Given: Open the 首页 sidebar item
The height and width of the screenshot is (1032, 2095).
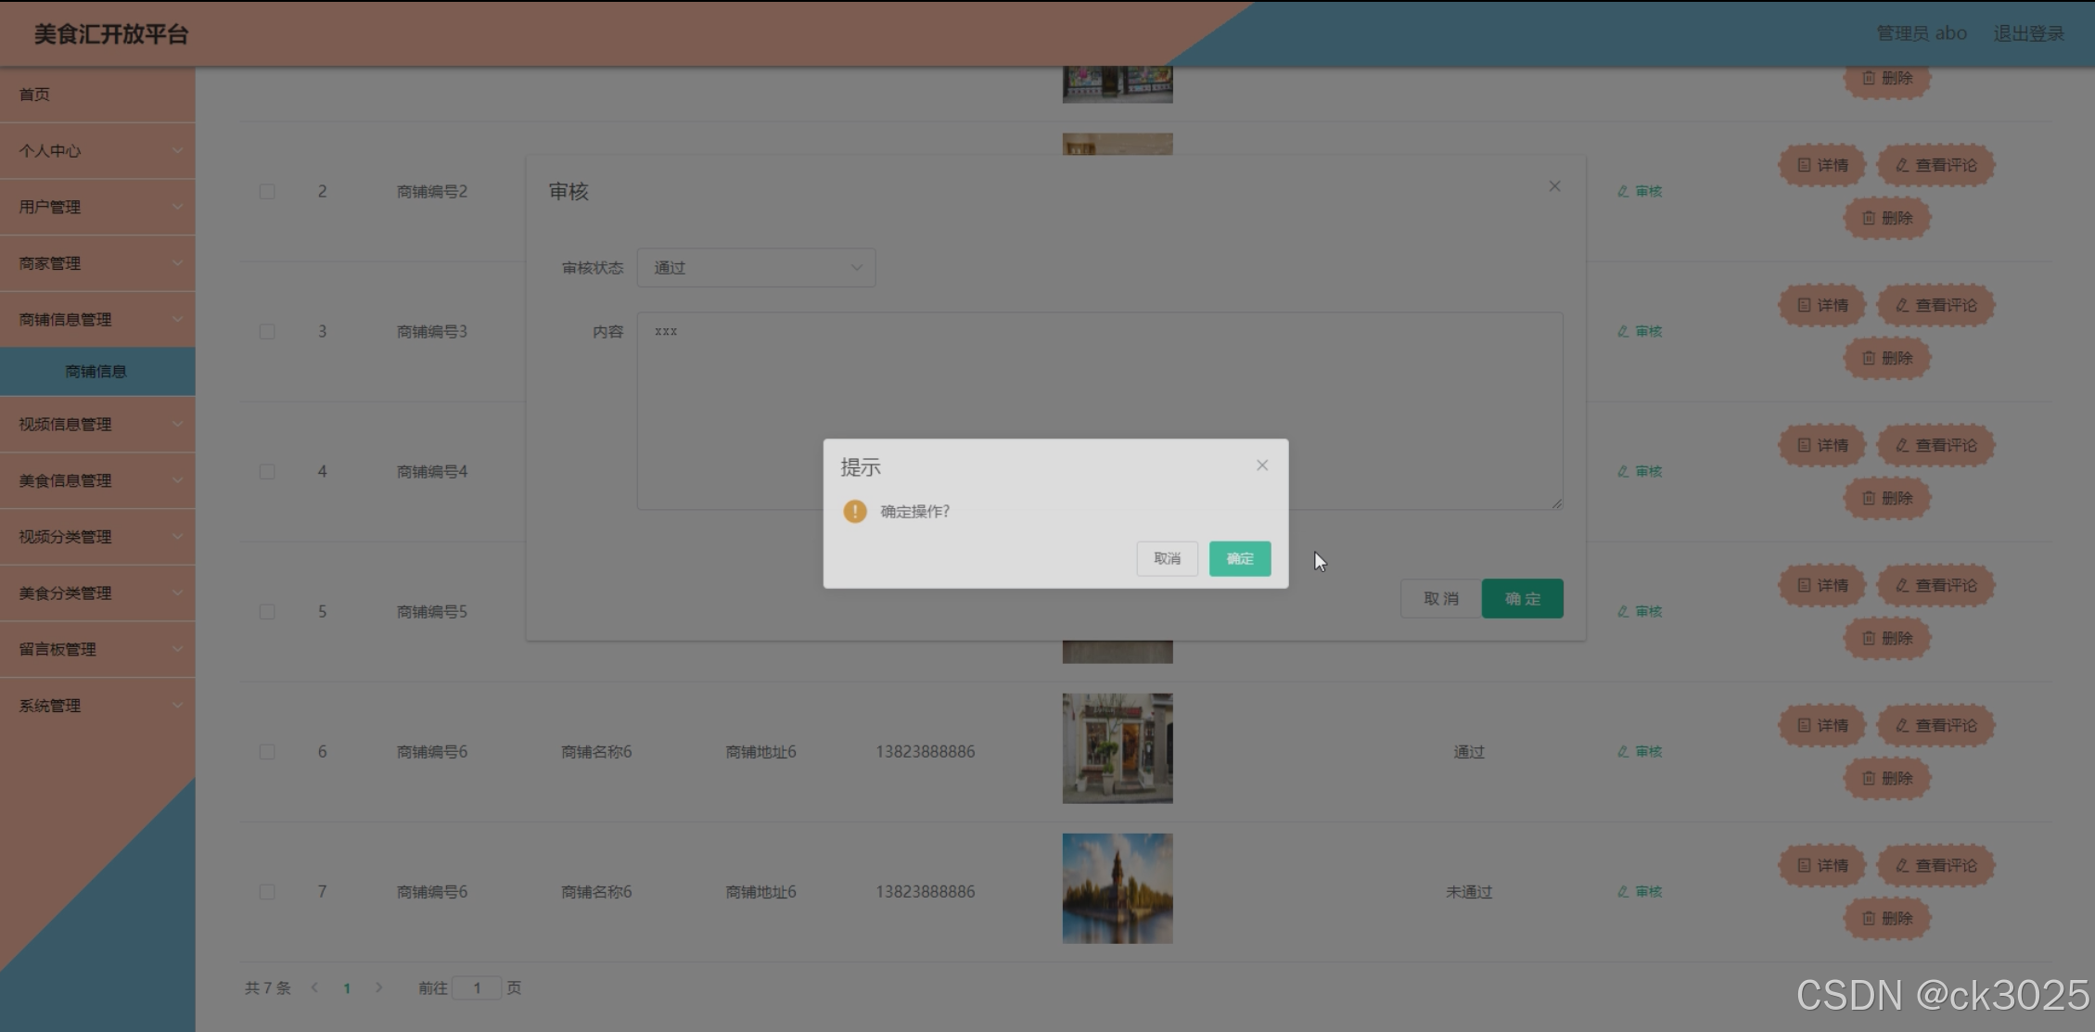Looking at the screenshot, I should coord(35,95).
